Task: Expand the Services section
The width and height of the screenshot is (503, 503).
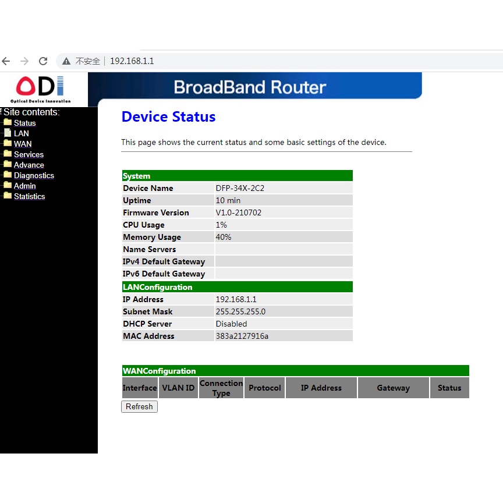Action: tap(29, 154)
